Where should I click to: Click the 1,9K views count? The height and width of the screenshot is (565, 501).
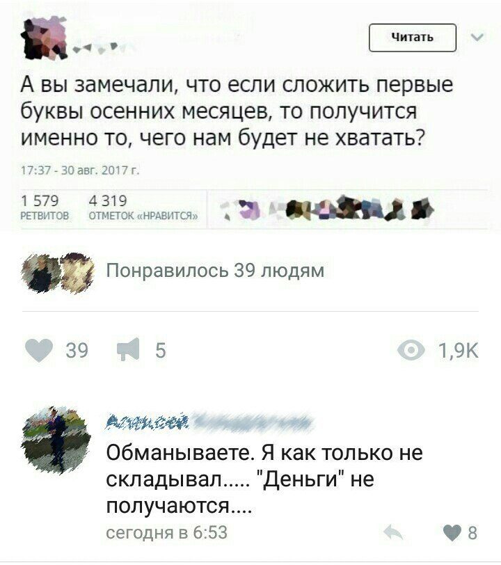[x=459, y=350]
